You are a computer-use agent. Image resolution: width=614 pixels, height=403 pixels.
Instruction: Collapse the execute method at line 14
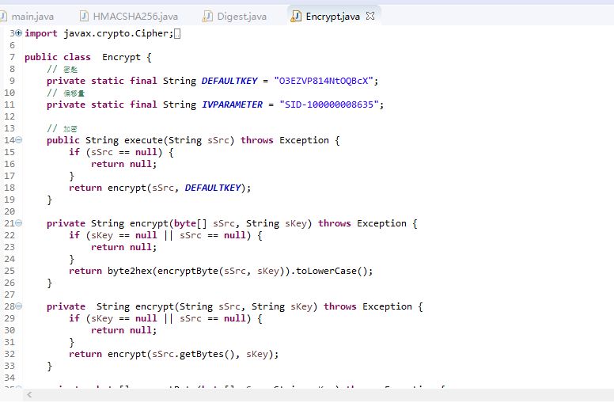tap(19, 140)
